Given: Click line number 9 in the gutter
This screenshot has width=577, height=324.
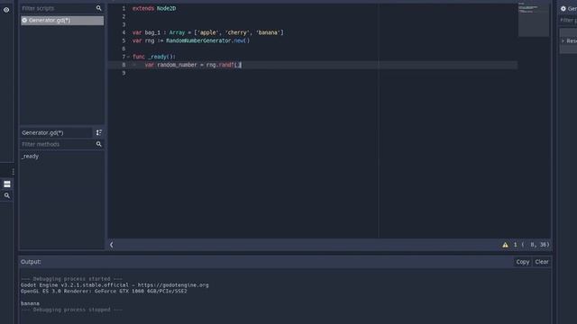Looking at the screenshot, I should pyautogui.click(x=124, y=73).
